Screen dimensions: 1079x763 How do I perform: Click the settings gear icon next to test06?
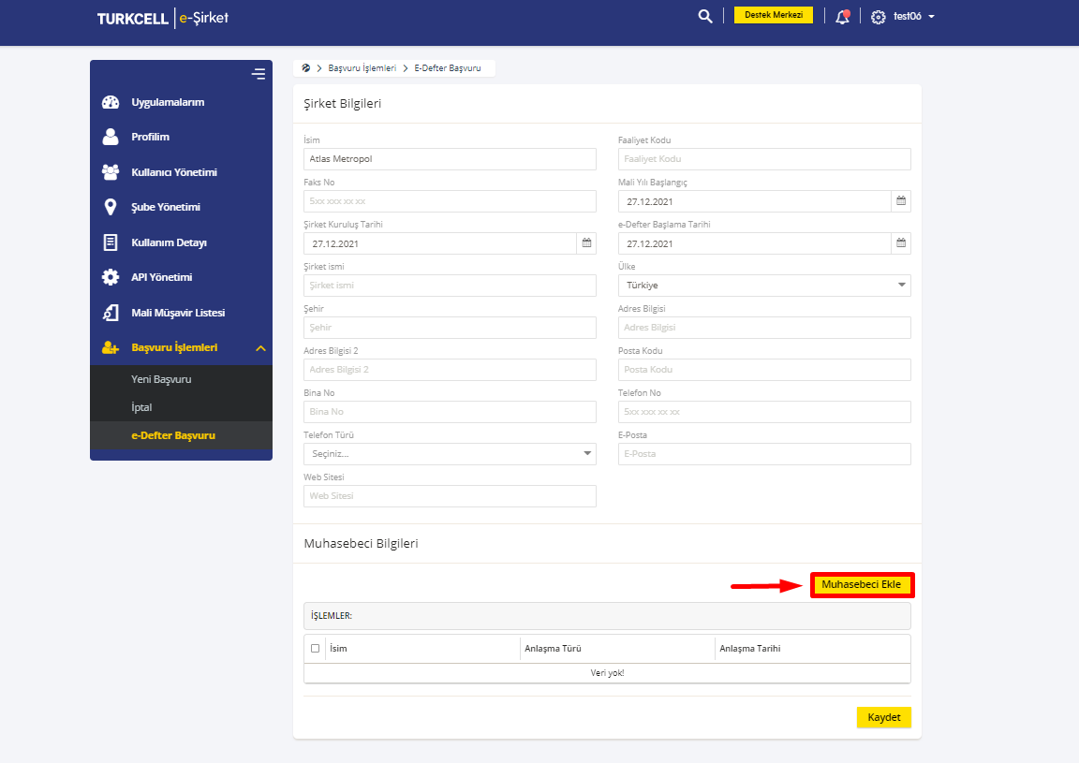click(878, 17)
